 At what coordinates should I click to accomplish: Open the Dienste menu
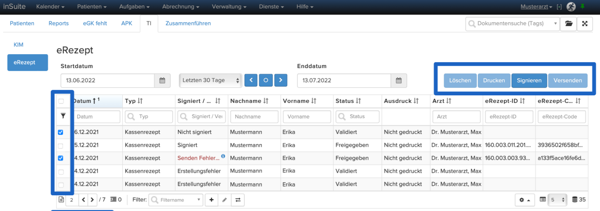click(x=271, y=7)
